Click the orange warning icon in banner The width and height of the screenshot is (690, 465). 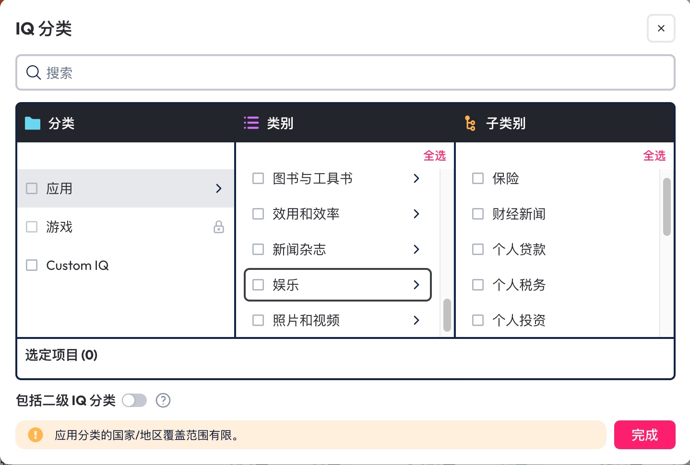pyautogui.click(x=36, y=435)
